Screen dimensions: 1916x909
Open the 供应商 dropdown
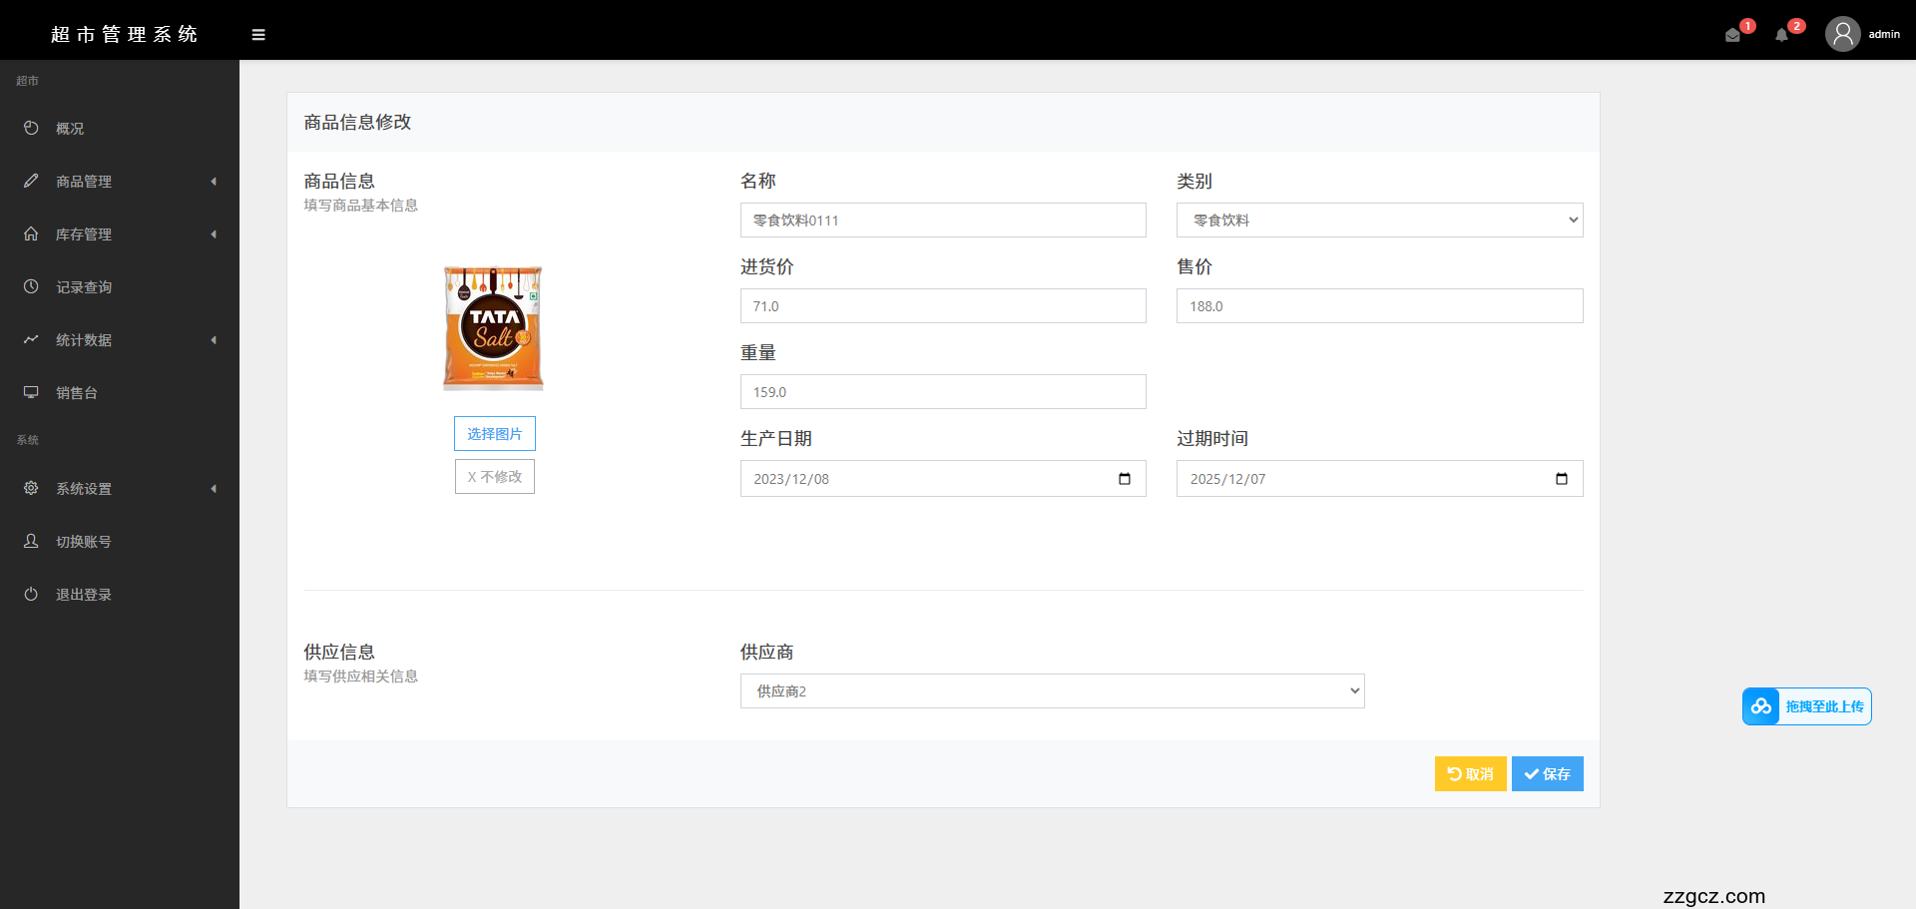click(x=1052, y=691)
